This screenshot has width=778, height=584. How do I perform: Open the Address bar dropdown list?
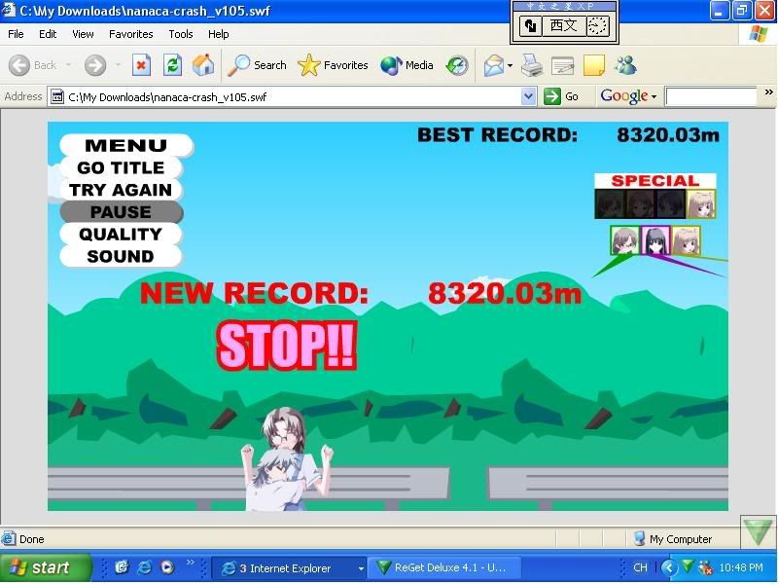(528, 96)
